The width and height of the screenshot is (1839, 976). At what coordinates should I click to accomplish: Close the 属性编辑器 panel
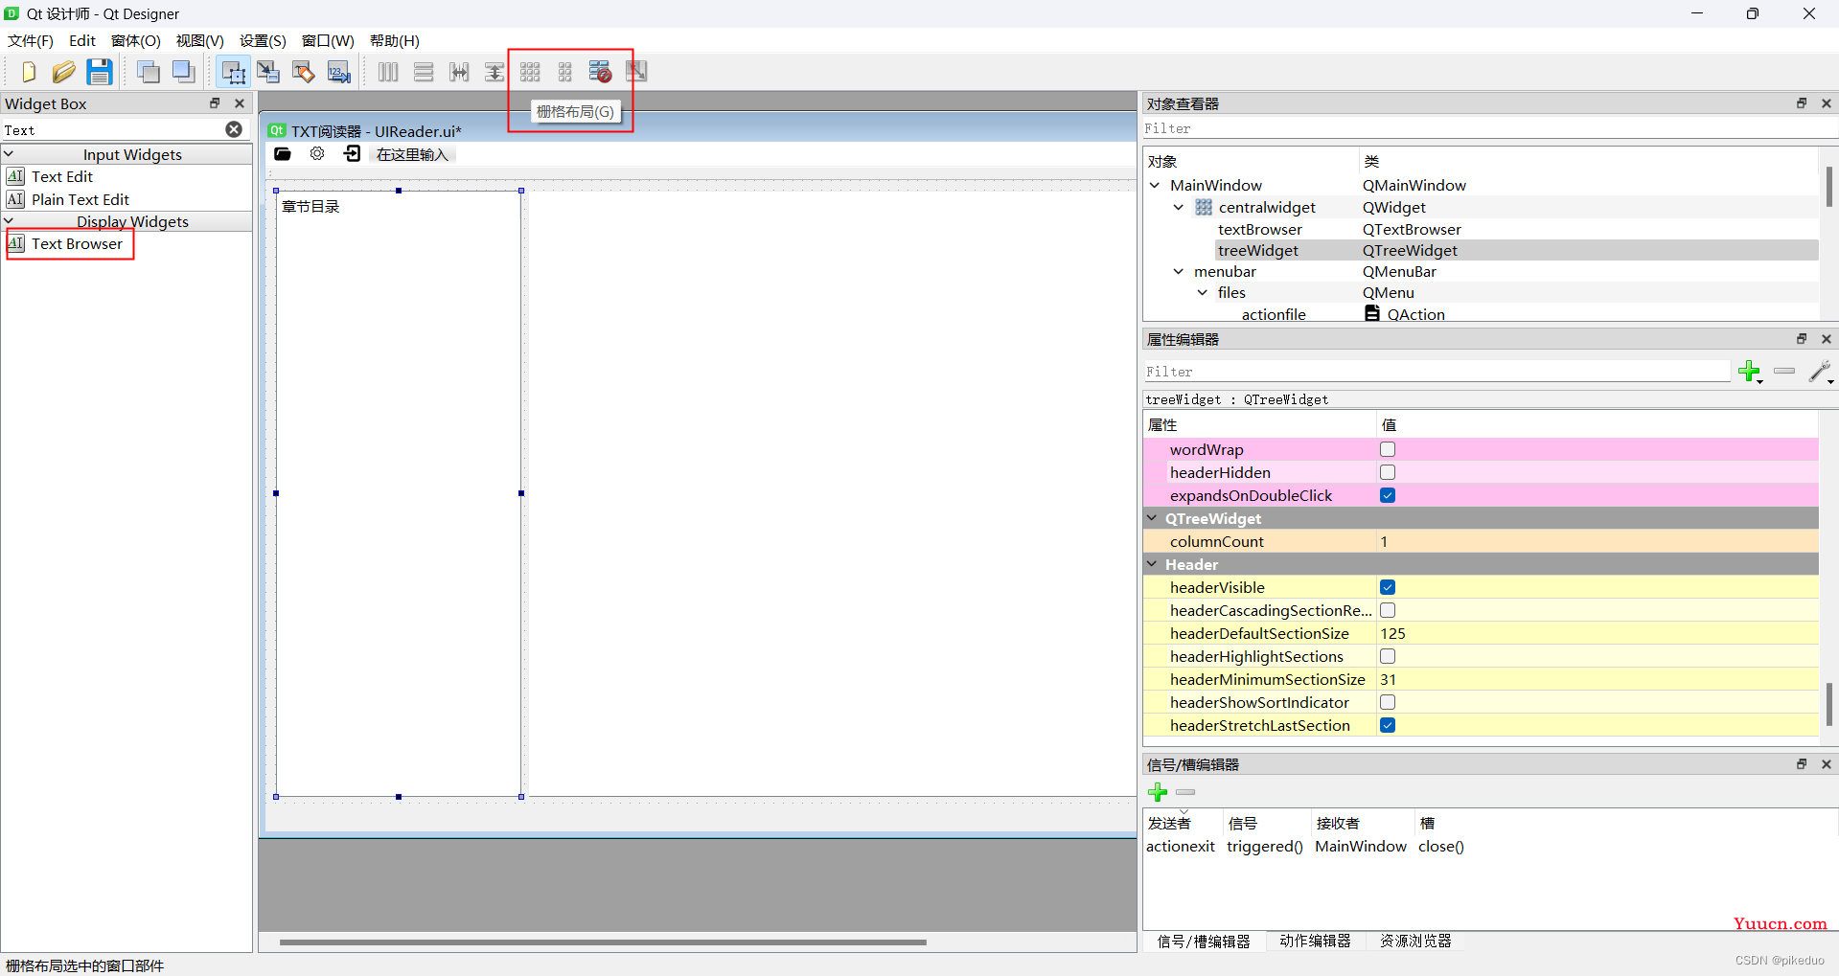pos(1827,339)
